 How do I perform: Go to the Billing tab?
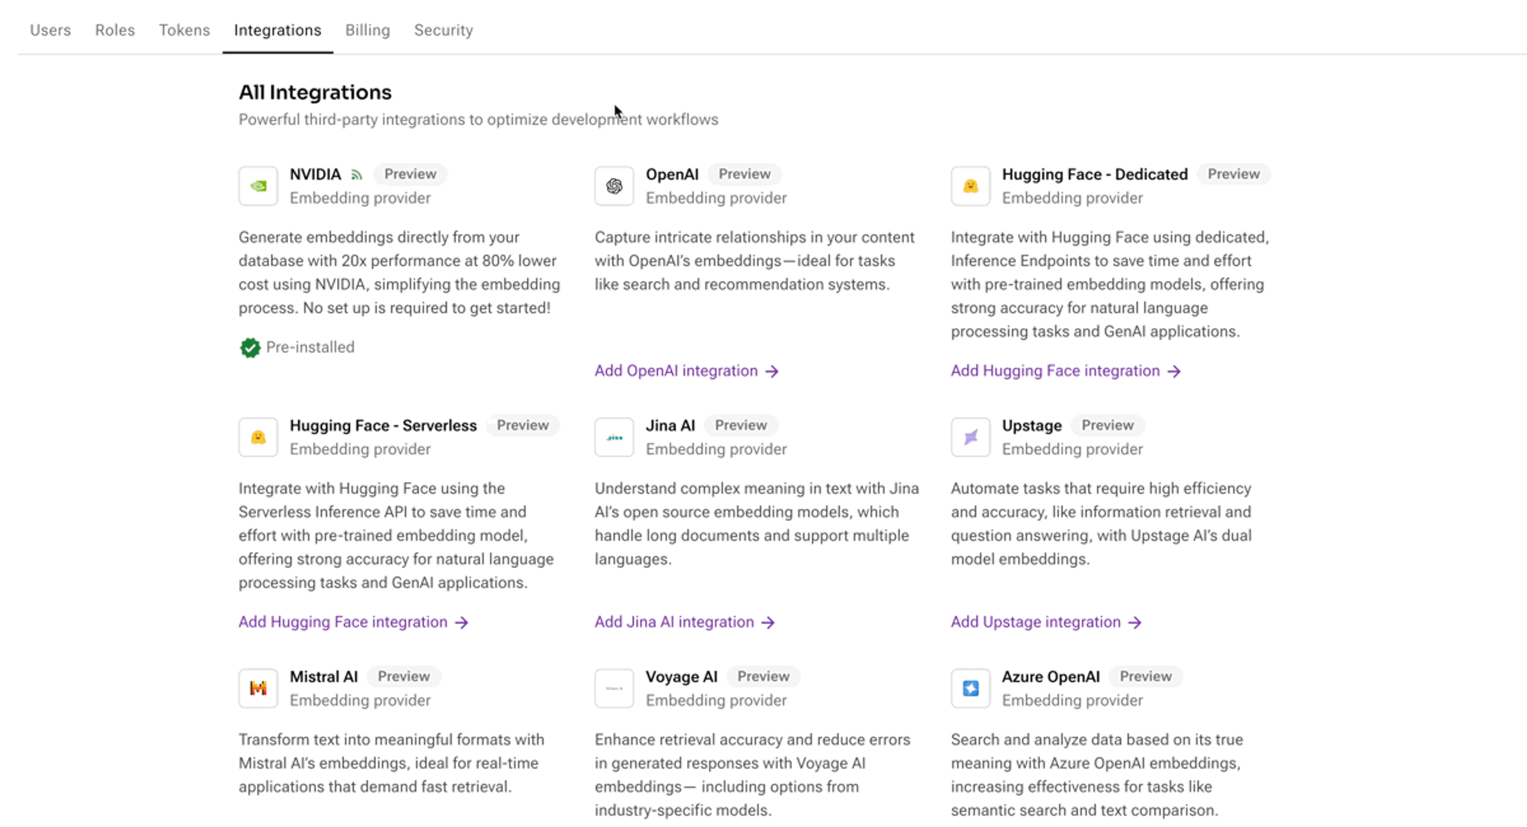tap(367, 30)
